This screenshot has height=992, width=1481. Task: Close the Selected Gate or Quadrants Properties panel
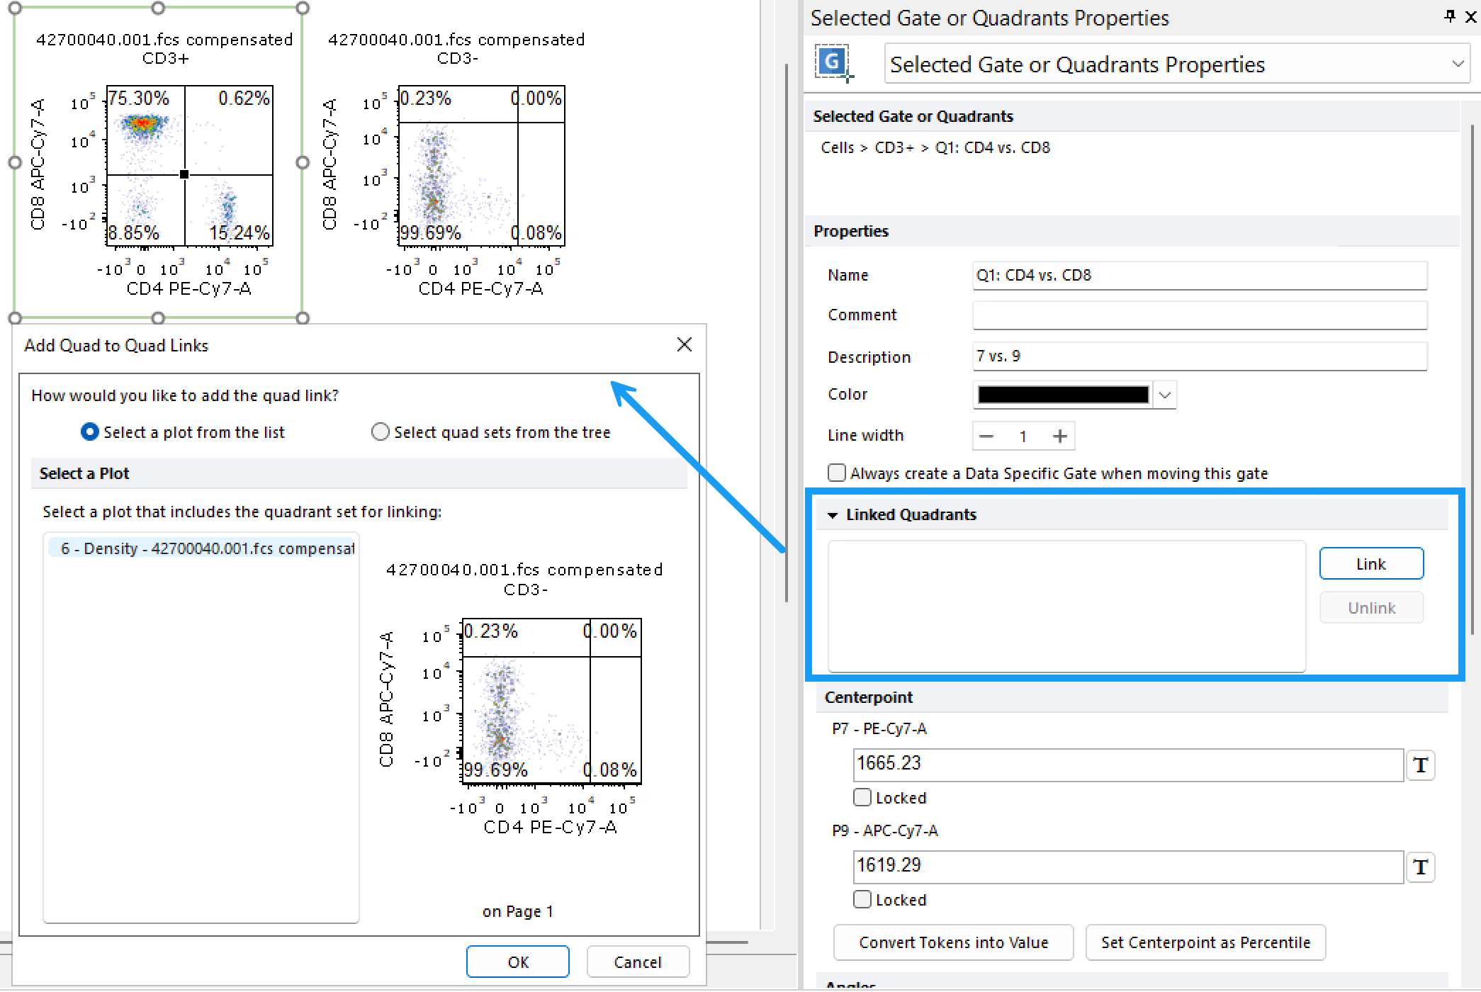1472,17
